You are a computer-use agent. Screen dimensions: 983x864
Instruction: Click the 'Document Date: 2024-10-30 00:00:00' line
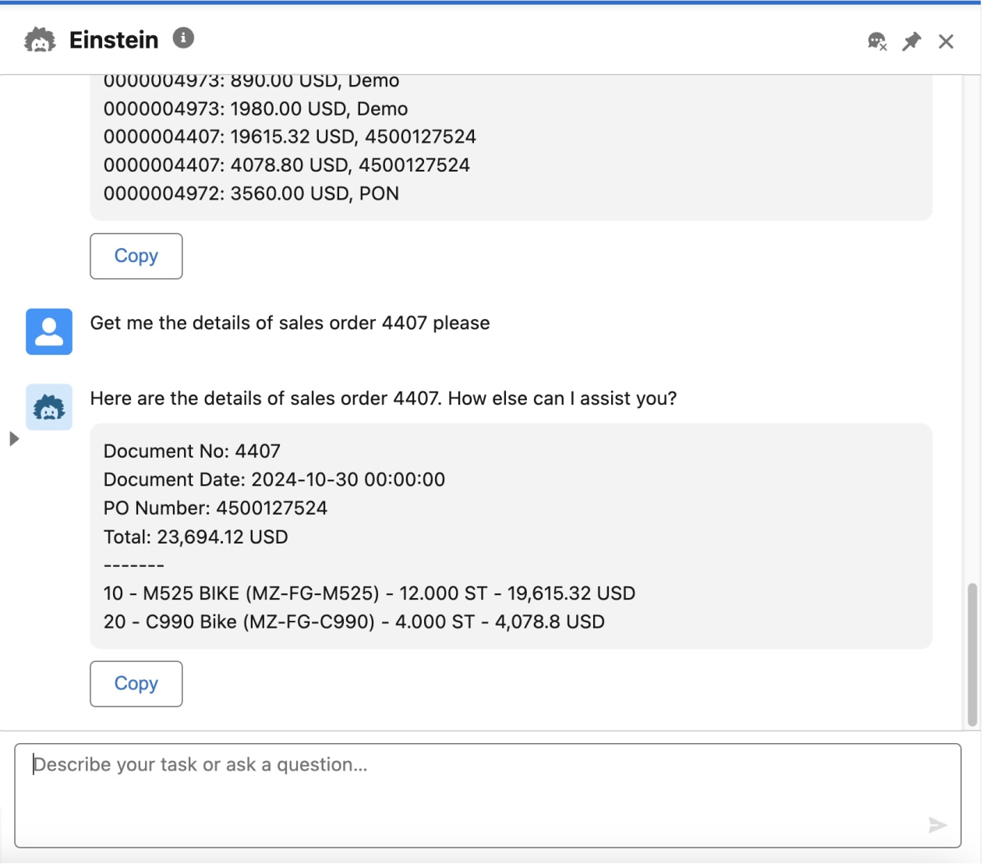click(x=274, y=480)
